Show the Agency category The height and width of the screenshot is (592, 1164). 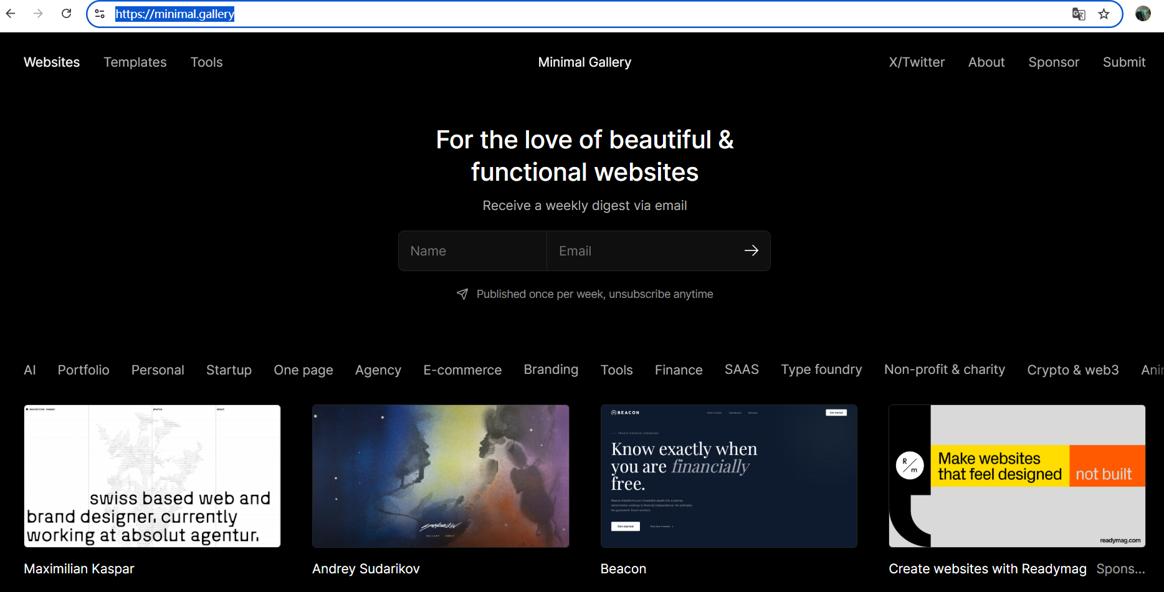(378, 370)
